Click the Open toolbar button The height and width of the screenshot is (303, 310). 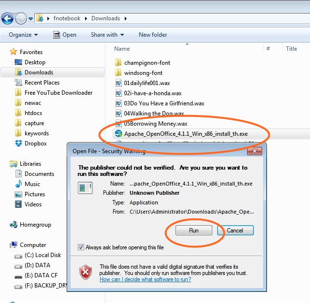click(x=65, y=35)
